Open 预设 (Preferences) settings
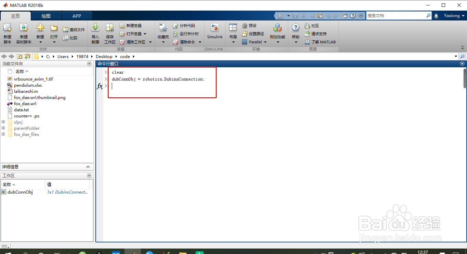The height and width of the screenshot is (254, 467). pos(249,26)
